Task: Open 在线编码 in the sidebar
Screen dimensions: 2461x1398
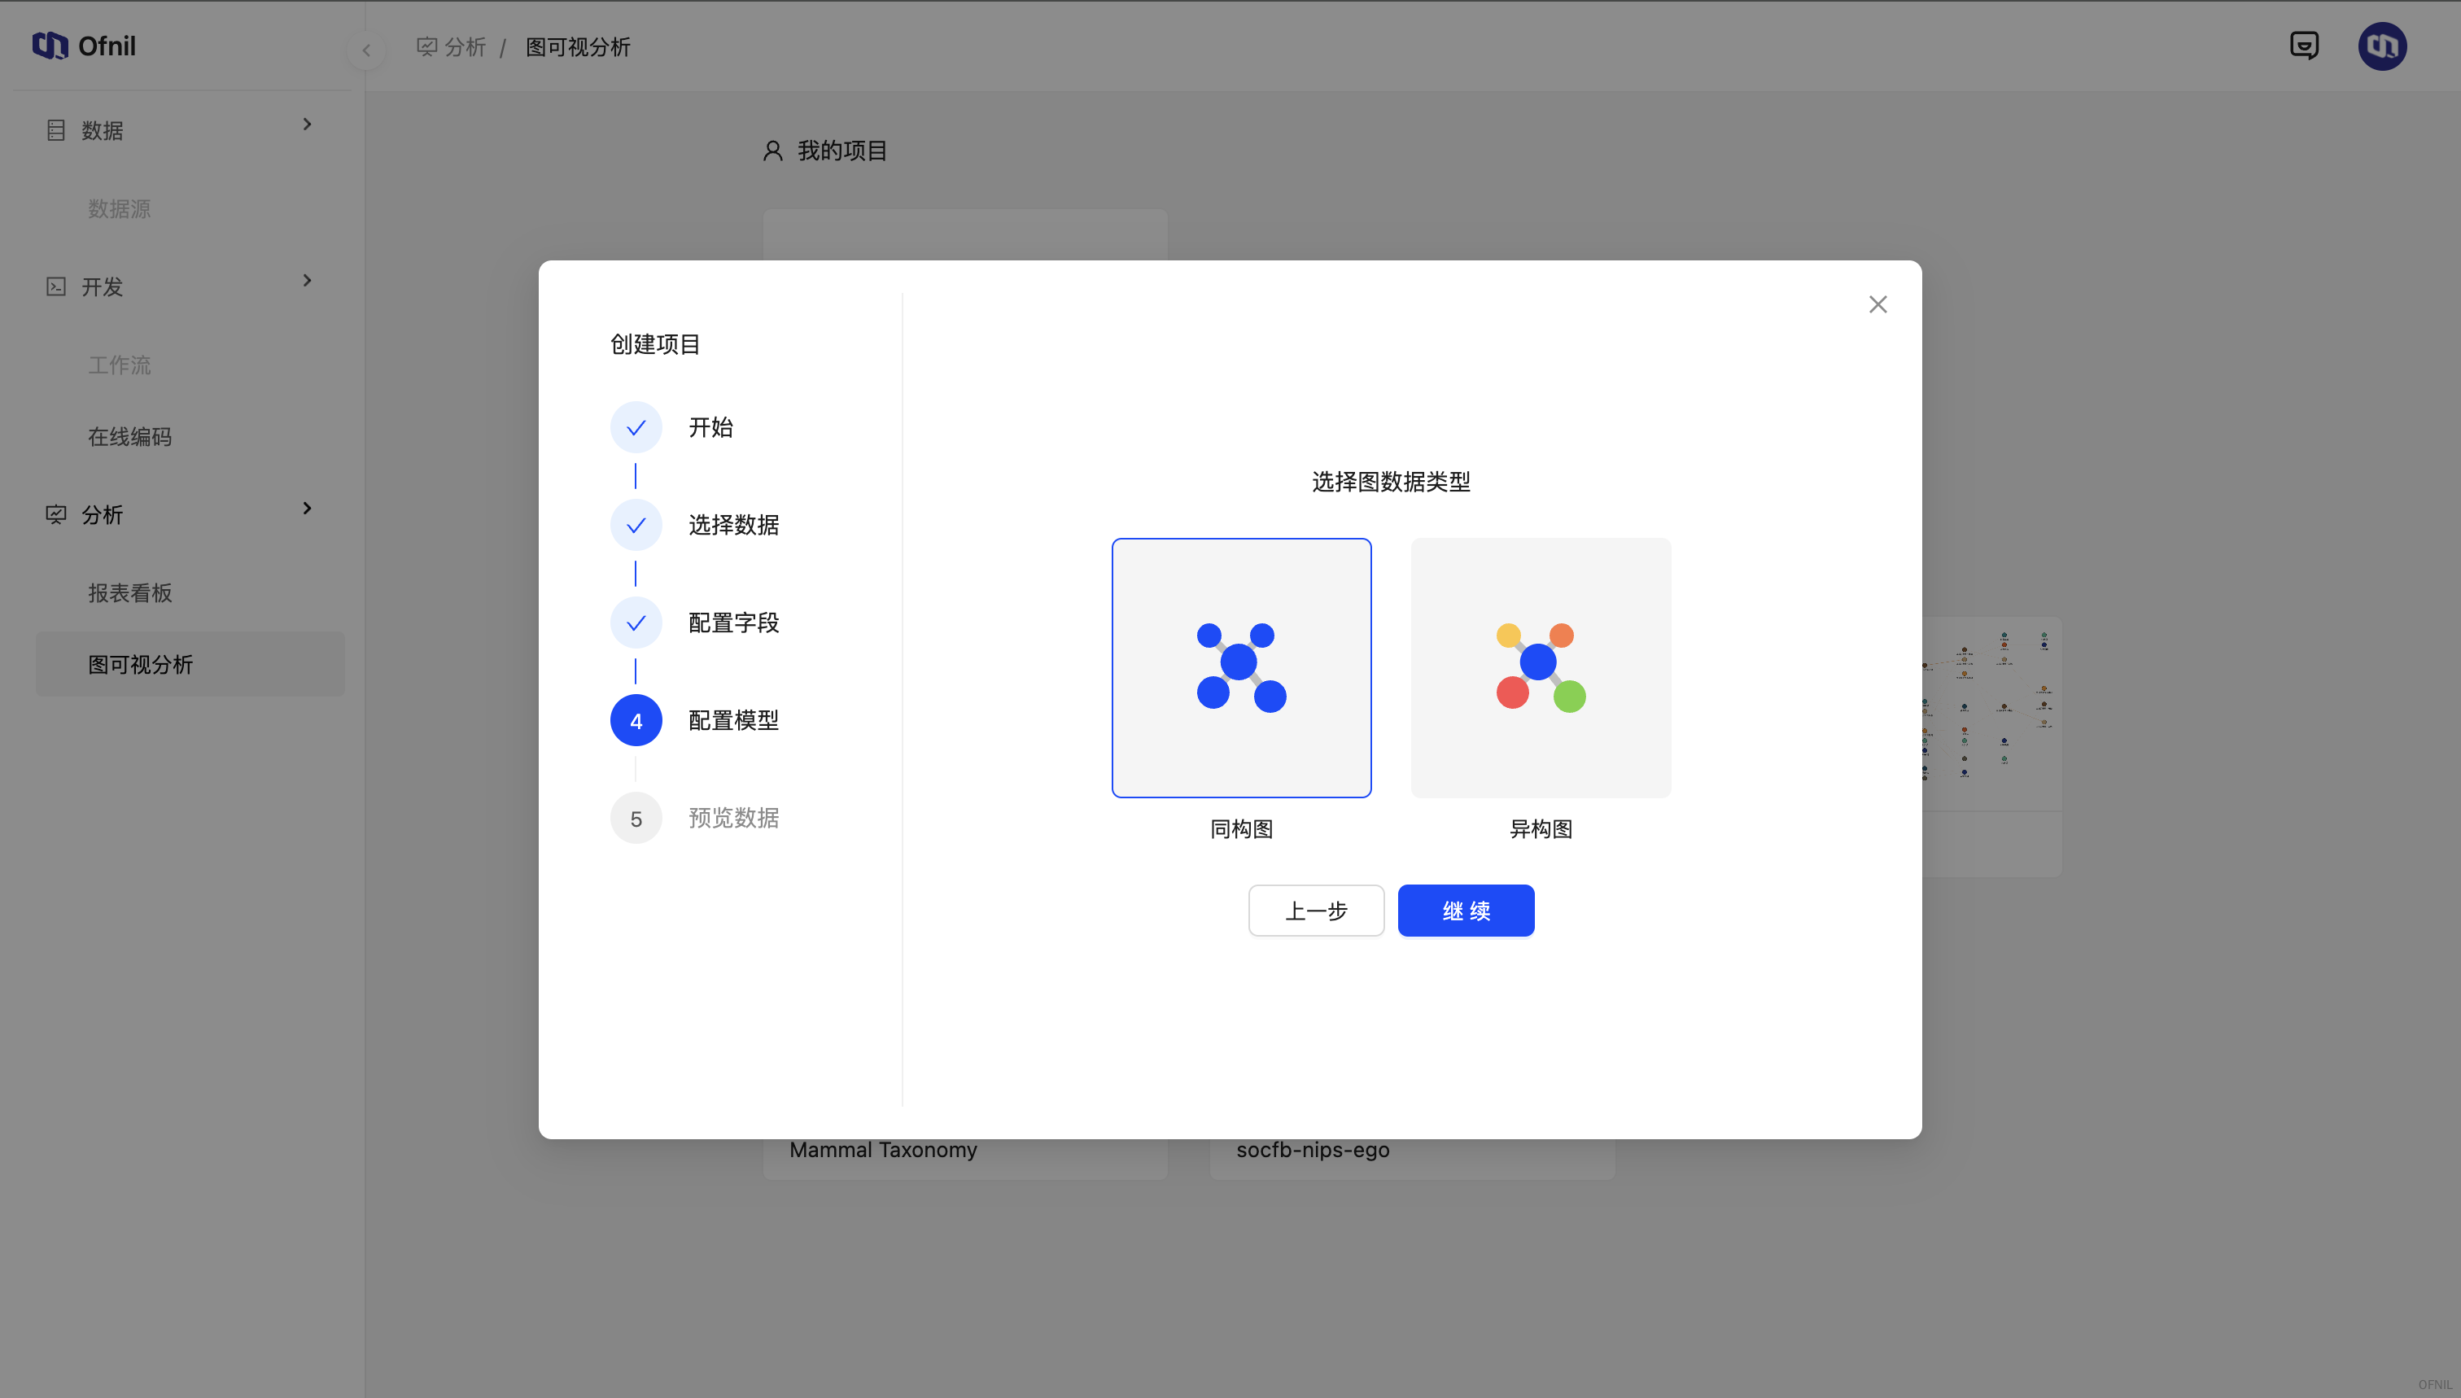Action: point(129,437)
